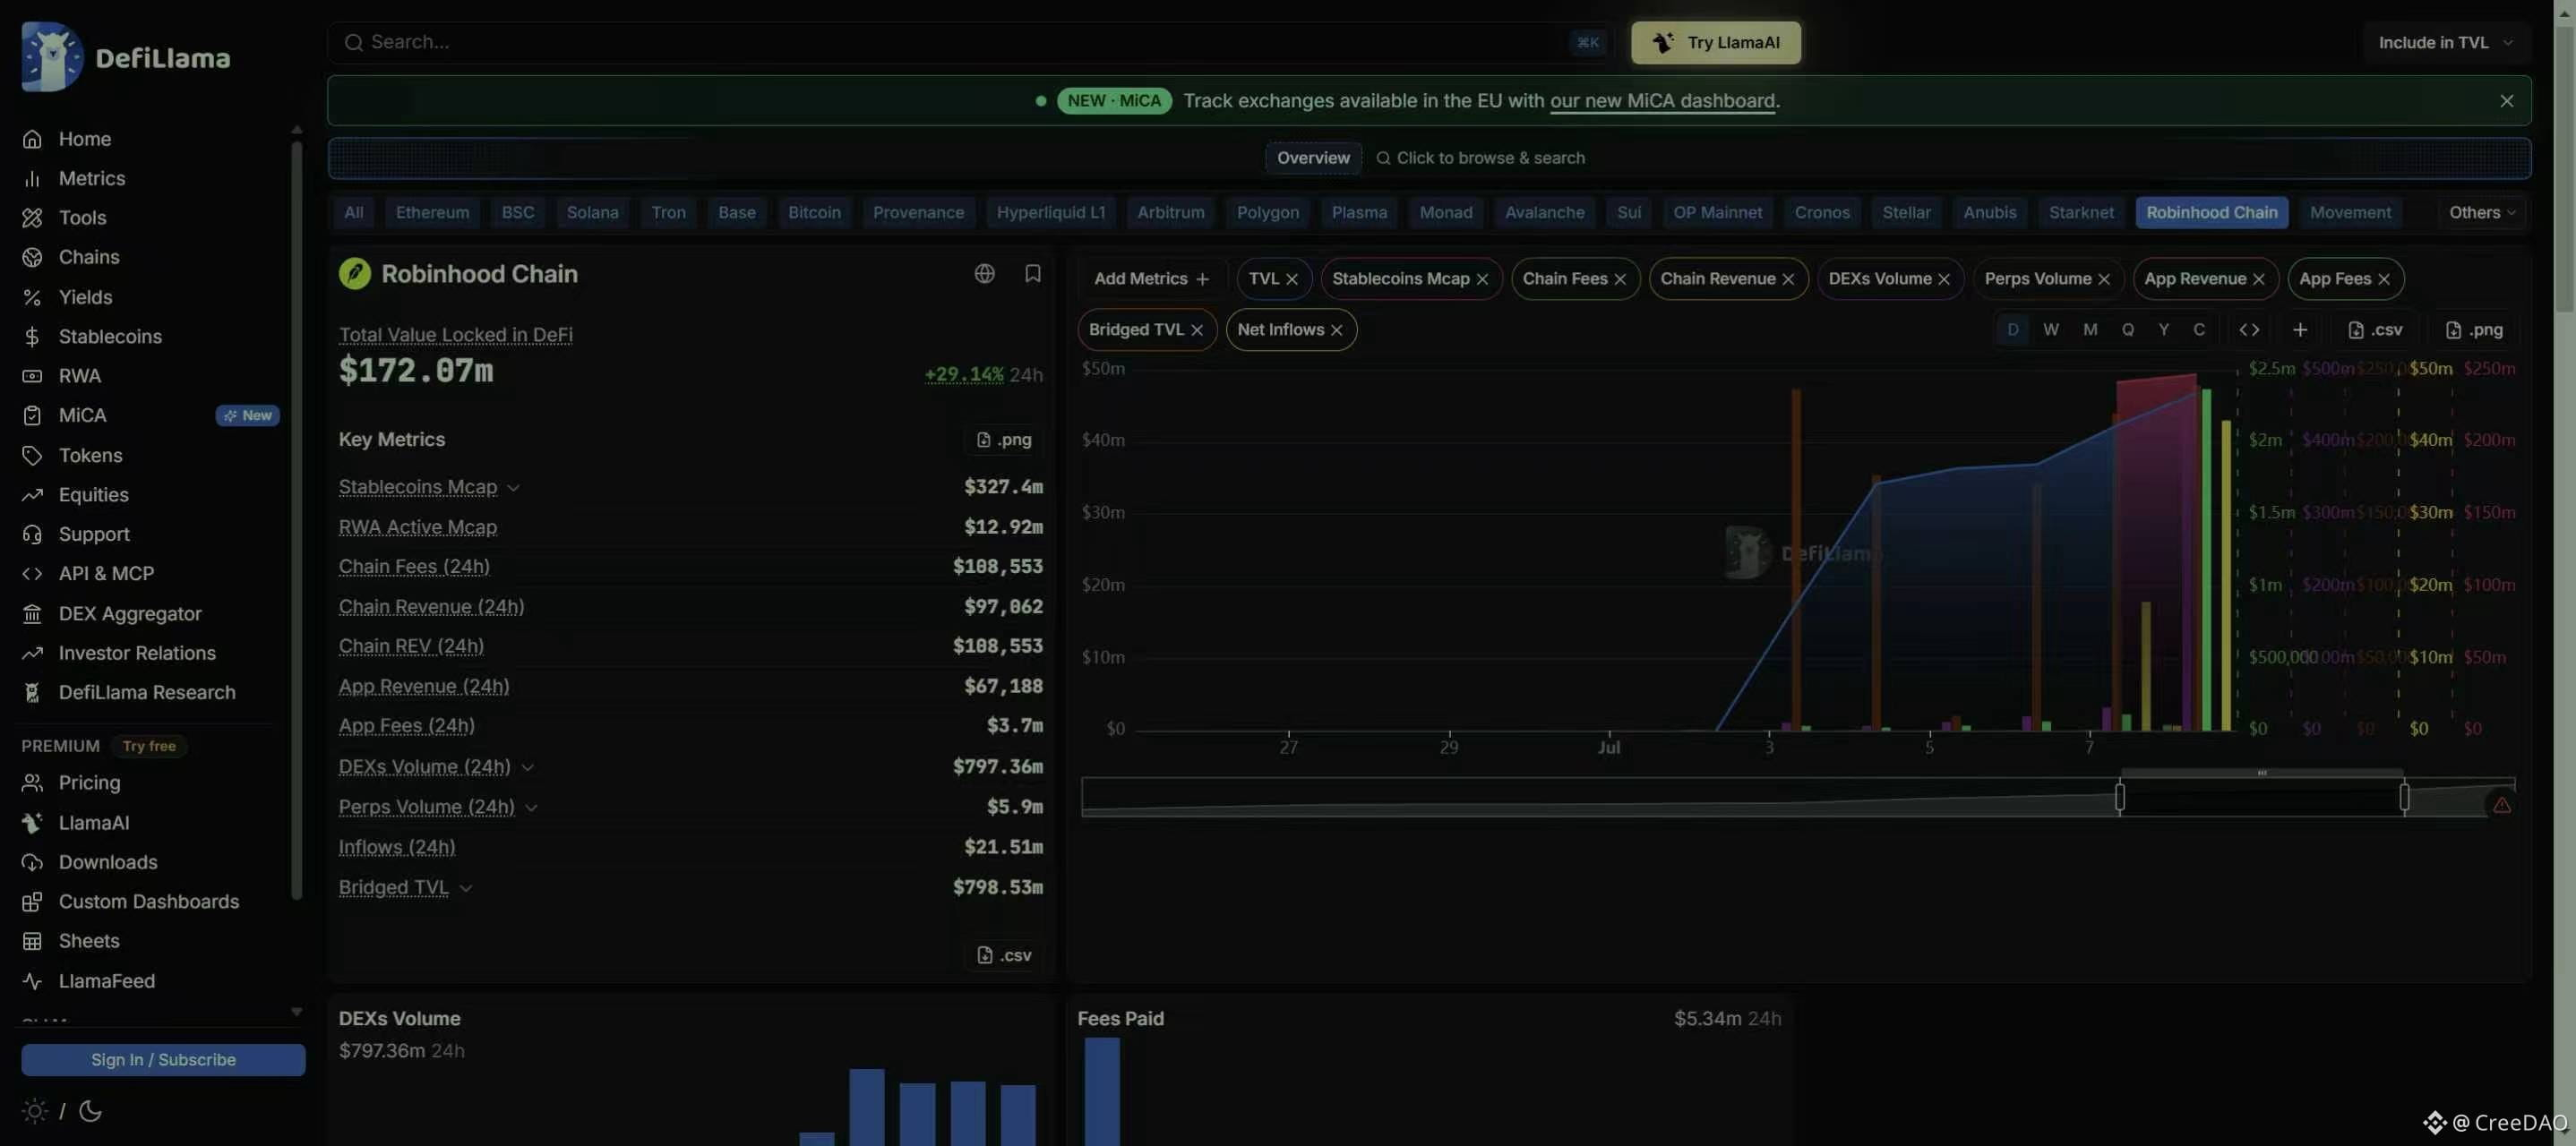Click the chart range selection drag bar
This screenshot has height=1146, width=2576.
2261,773
